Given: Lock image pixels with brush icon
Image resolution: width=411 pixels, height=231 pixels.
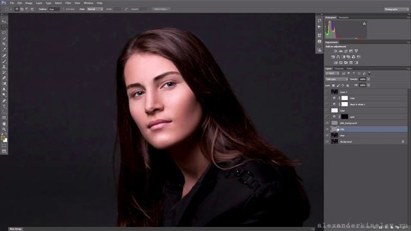Looking at the screenshot, I should [338, 85].
